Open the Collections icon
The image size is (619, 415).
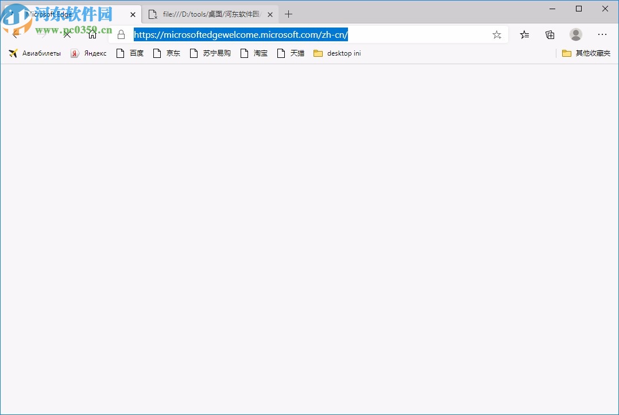(550, 35)
